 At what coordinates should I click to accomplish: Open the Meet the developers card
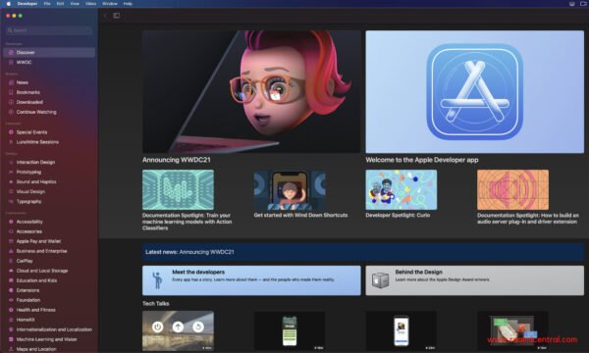pyautogui.click(x=251, y=280)
